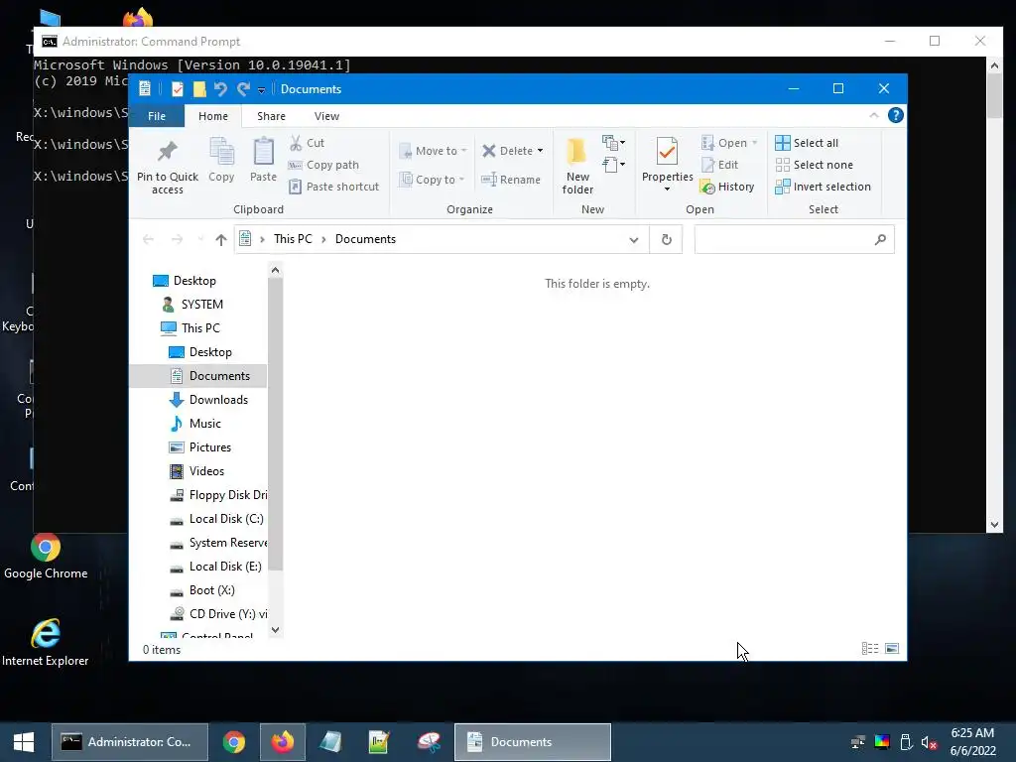Open Move to dropdown
The image size is (1016, 762).
pos(433,151)
